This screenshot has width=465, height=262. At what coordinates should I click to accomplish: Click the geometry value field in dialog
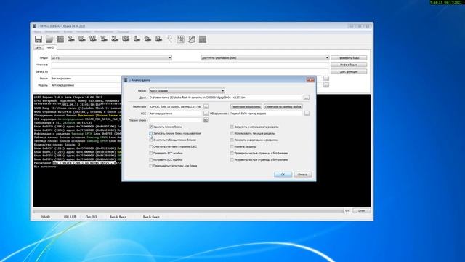[x=176, y=106]
